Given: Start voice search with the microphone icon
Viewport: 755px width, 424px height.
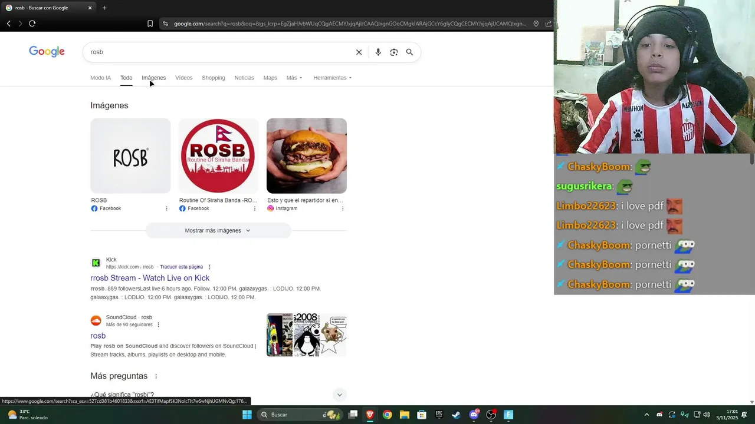Looking at the screenshot, I should click(378, 52).
